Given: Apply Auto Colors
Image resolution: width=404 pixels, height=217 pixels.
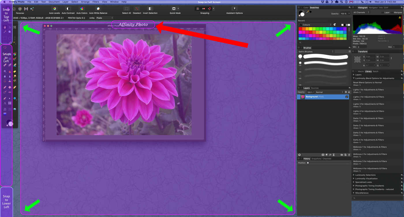Looking at the screenshot, I should [82, 9].
